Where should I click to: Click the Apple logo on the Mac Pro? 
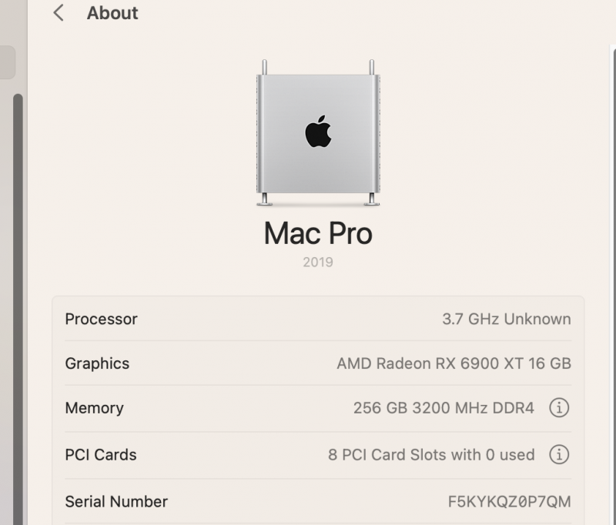[x=318, y=132]
